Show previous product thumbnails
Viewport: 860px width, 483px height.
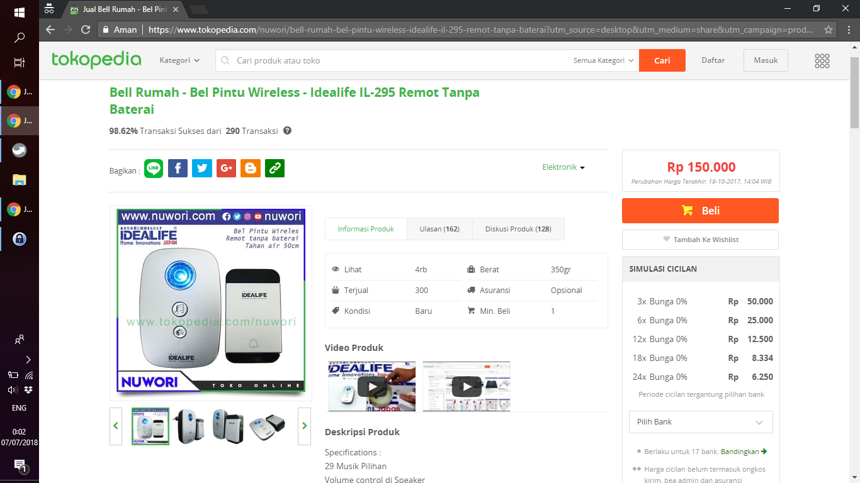pyautogui.click(x=116, y=426)
